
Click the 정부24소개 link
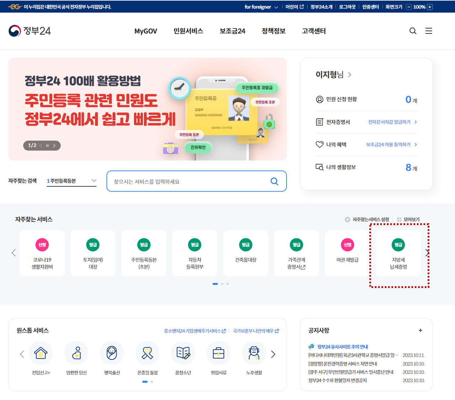point(321,7)
